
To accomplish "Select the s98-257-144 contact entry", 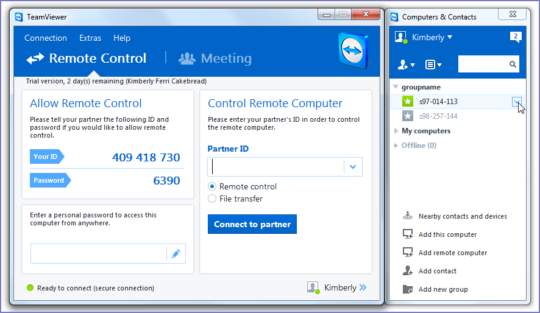I will coord(457,116).
